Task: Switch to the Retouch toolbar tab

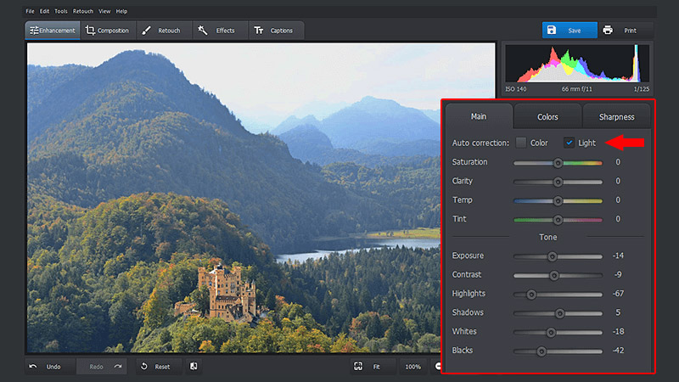Action: [x=164, y=31]
